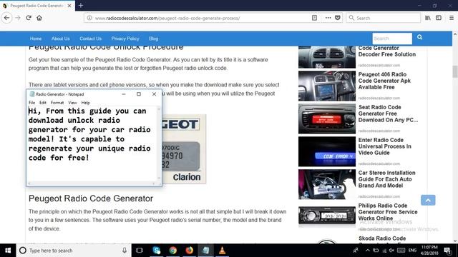Click the Clarion Peugeot label image
Image resolution: width=458 pixels, height=257 pixels.
(184, 149)
